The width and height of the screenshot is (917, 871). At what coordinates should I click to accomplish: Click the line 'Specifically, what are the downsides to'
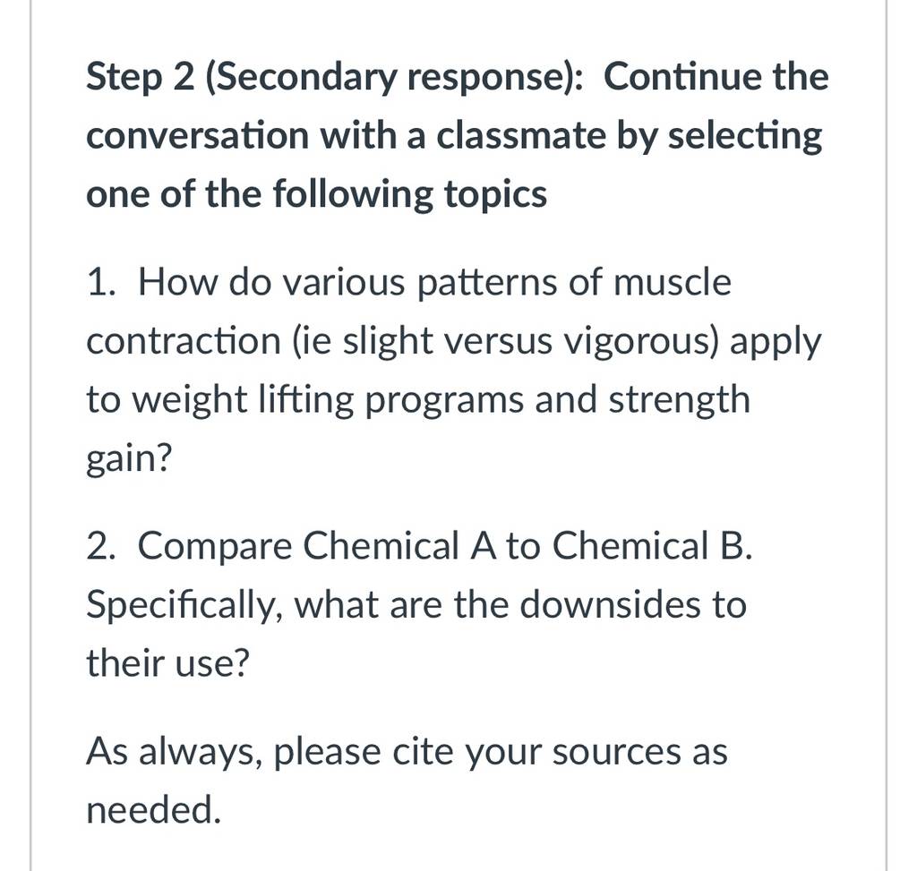(416, 606)
